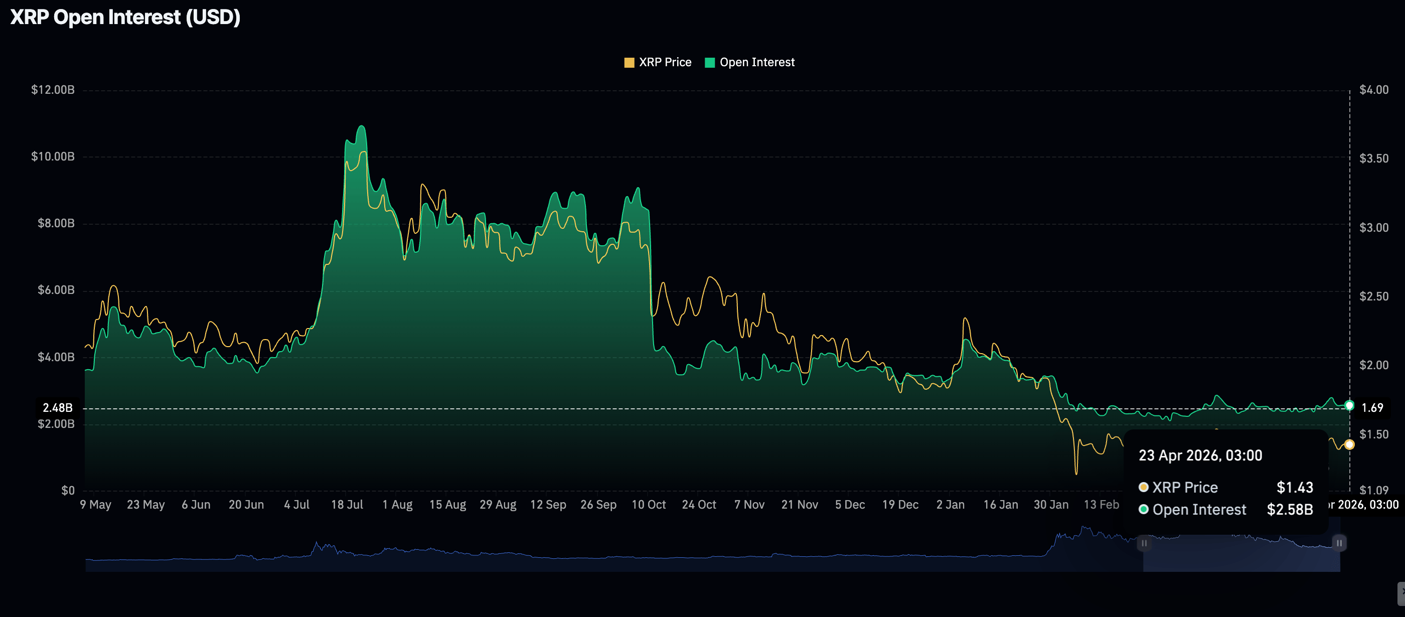
Task: Click the green Open Interest marker dot on chart
Action: (1349, 405)
